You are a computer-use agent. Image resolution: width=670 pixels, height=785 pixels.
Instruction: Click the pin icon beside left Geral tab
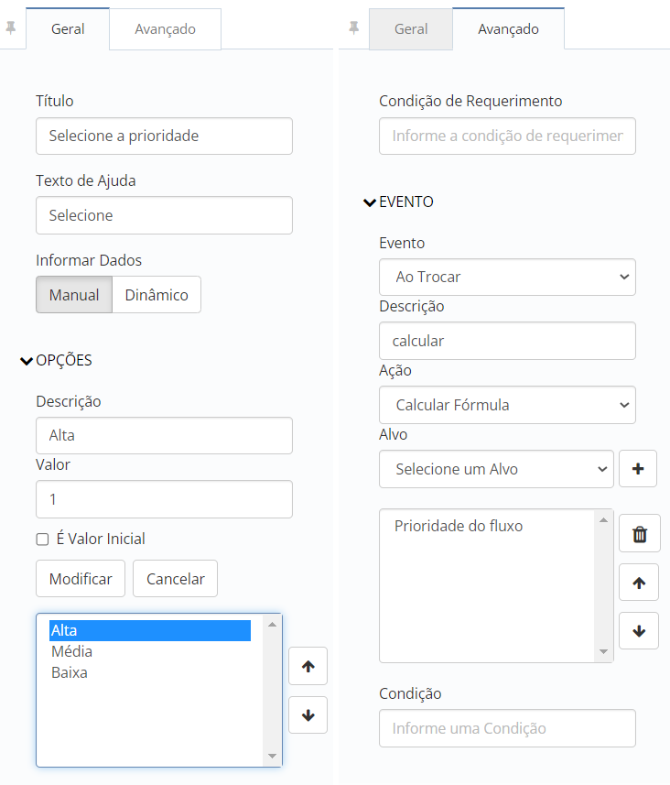10,28
